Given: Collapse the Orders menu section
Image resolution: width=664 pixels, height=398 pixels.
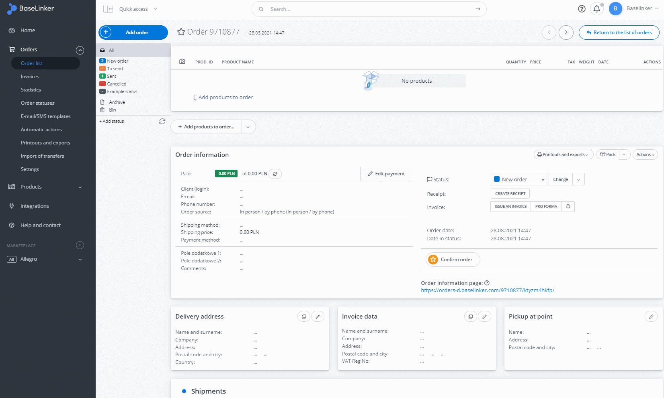Looking at the screenshot, I should coord(80,50).
